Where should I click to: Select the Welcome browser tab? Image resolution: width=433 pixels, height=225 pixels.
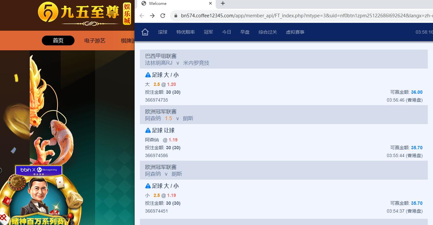(177, 4)
